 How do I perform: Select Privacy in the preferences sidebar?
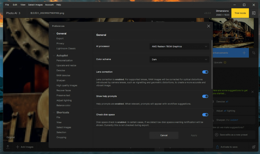pyautogui.click(x=60, y=44)
